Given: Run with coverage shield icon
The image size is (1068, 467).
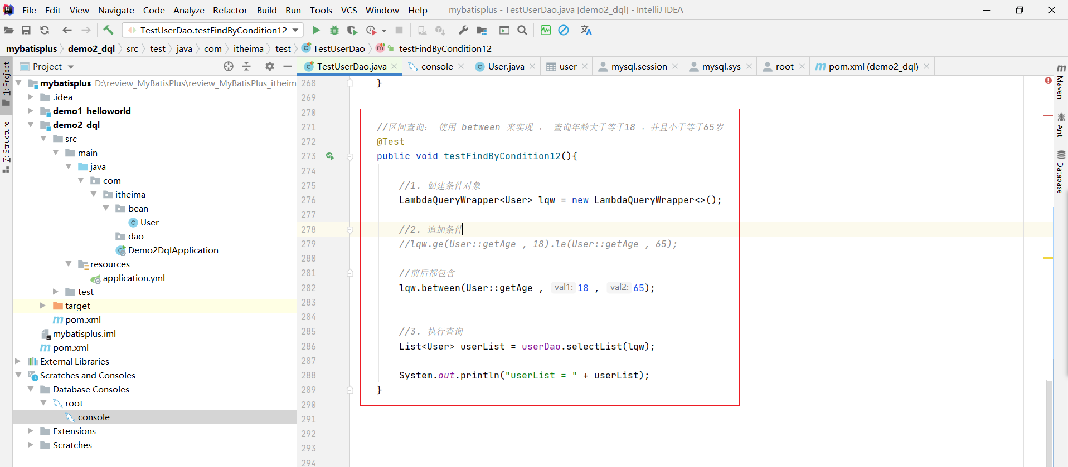Looking at the screenshot, I should pyautogui.click(x=352, y=30).
